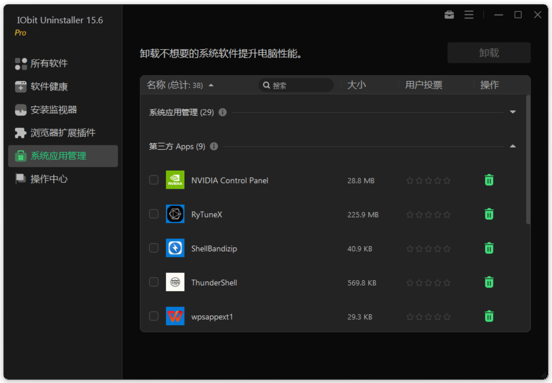Click the app list vertical scrollbar

click(528, 159)
